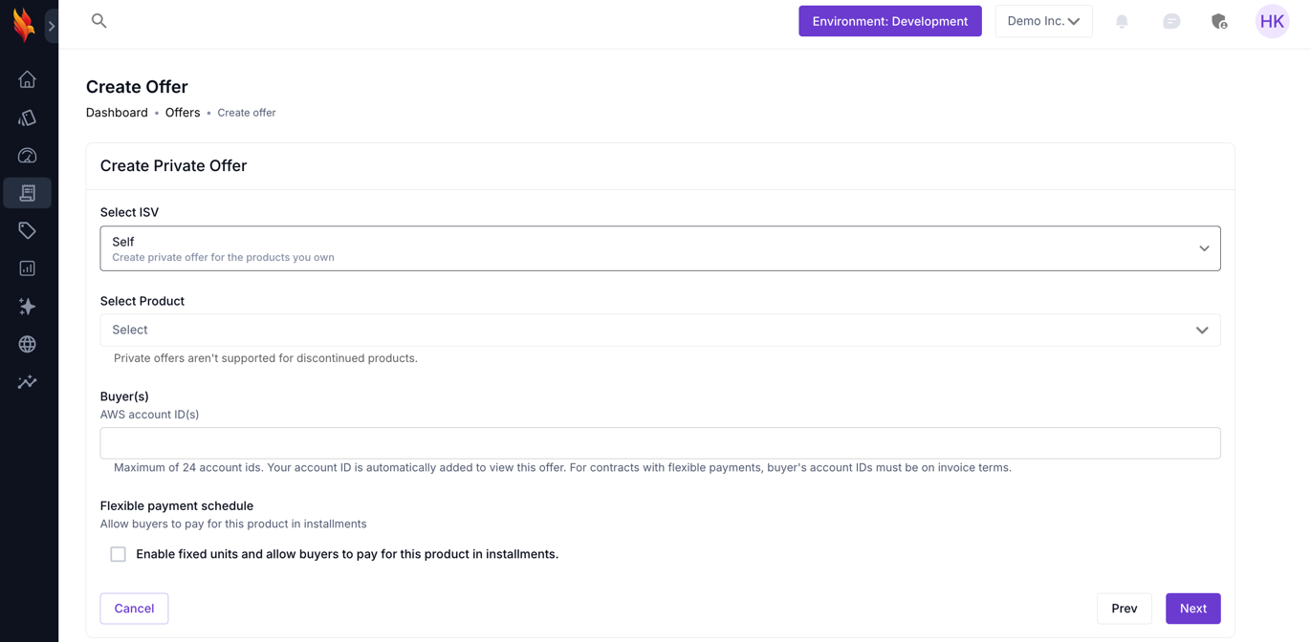Click the home icon in sidebar
1311x642 pixels.
point(27,79)
